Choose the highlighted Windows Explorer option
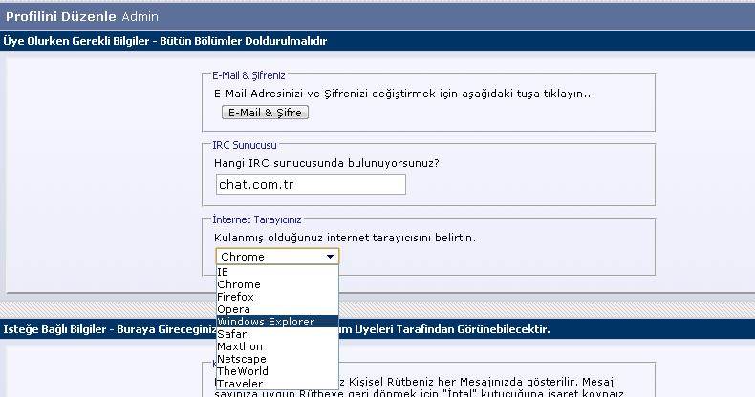 click(x=277, y=322)
